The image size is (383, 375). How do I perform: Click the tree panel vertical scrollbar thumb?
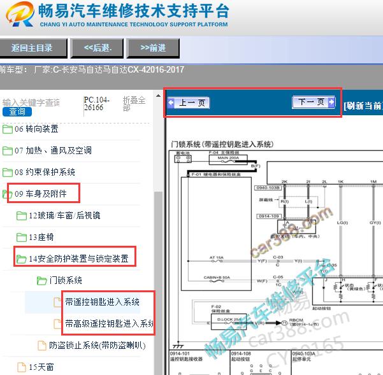(158, 283)
